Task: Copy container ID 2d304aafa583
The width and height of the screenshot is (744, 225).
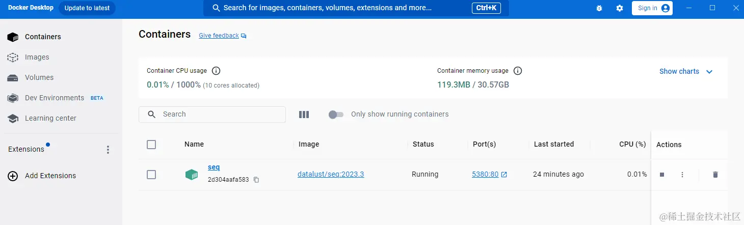Action: pos(256,180)
